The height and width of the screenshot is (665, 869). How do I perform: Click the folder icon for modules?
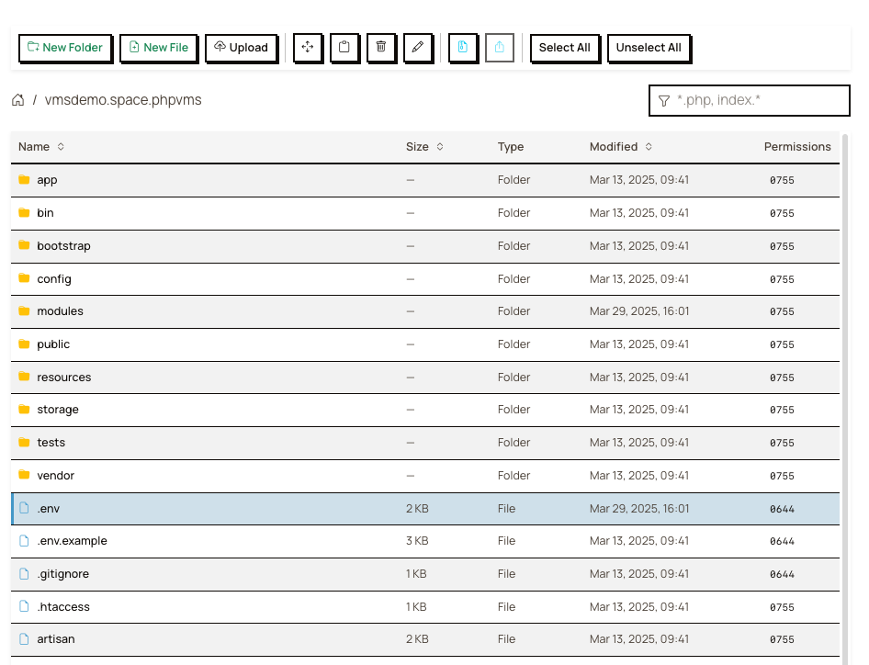coord(24,310)
